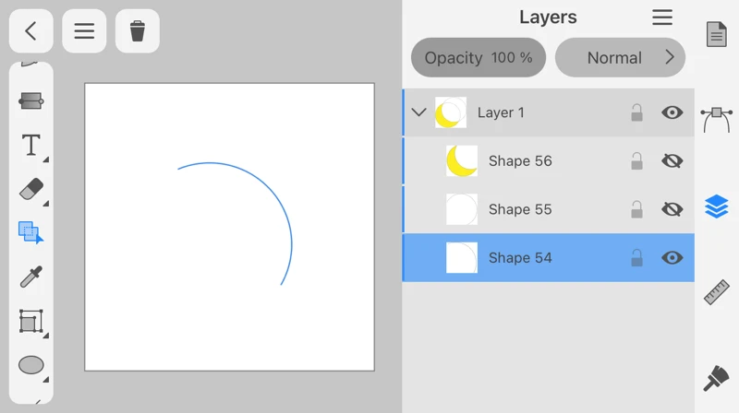Select the Eraser tool
739x413 pixels.
coord(30,189)
